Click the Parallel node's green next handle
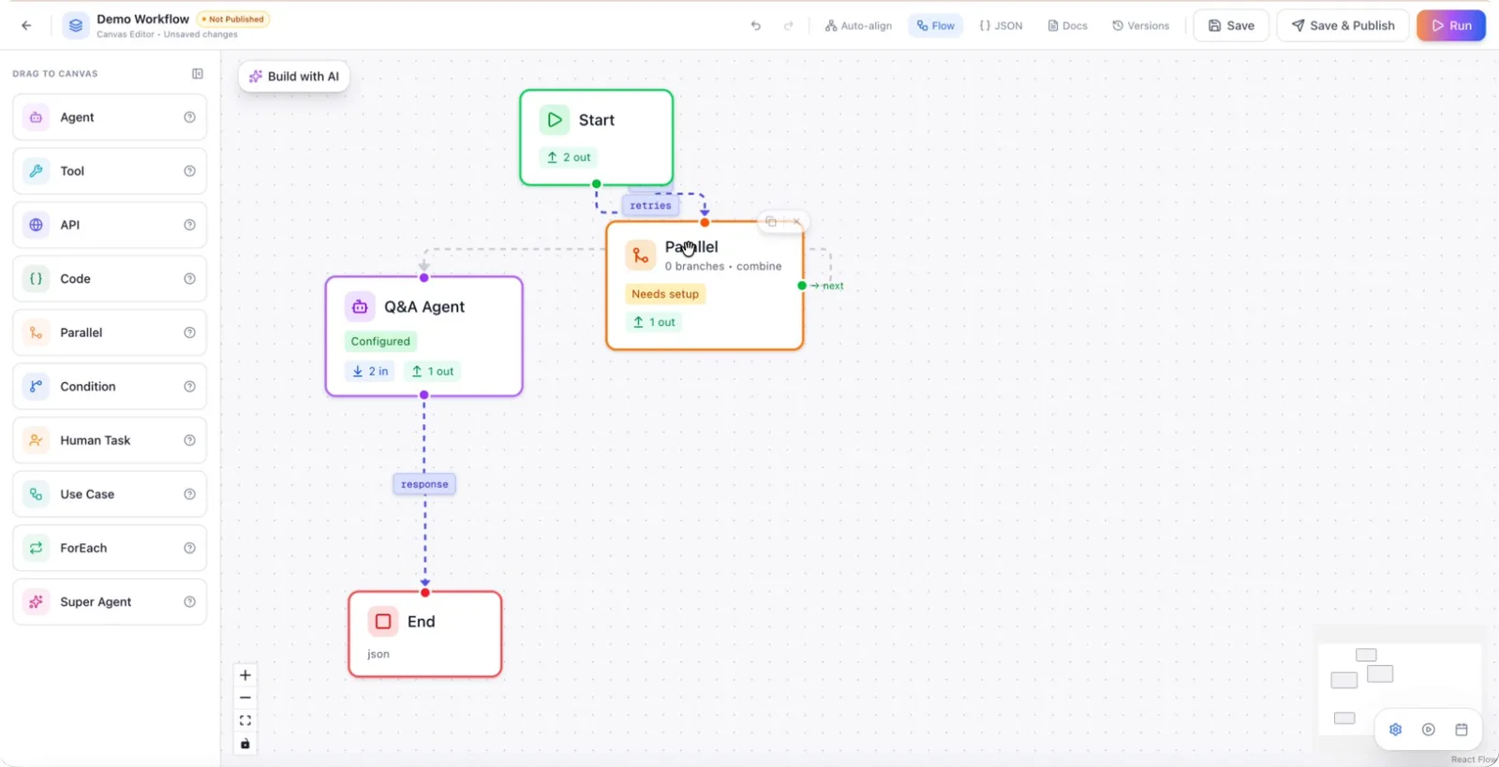Screen dimensions: 1499x767 pos(802,286)
